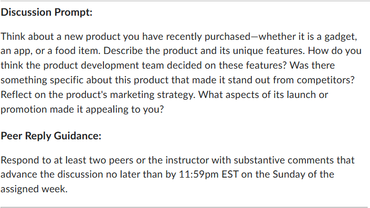Click the 'Peer Reply Guidance:' heading
370x208 pixels.
(51, 136)
